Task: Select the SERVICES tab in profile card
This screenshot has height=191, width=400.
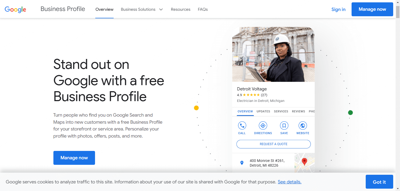Action: (x=281, y=111)
